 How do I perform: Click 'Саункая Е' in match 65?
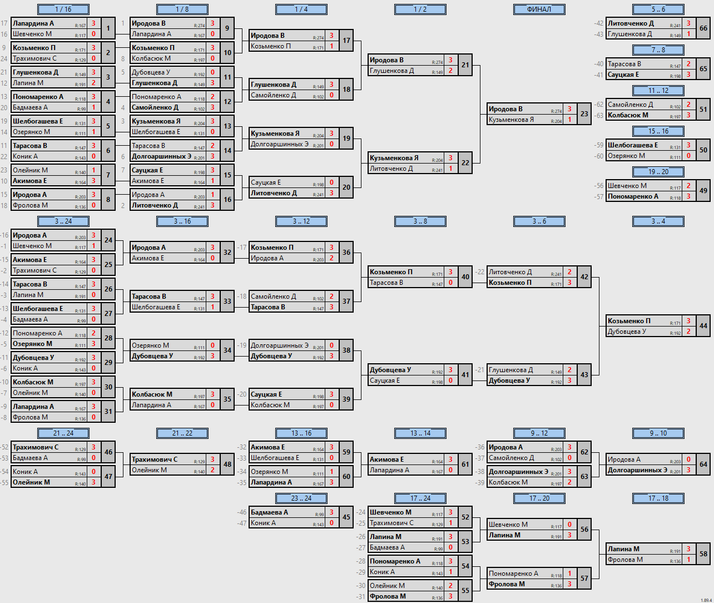[x=623, y=75]
